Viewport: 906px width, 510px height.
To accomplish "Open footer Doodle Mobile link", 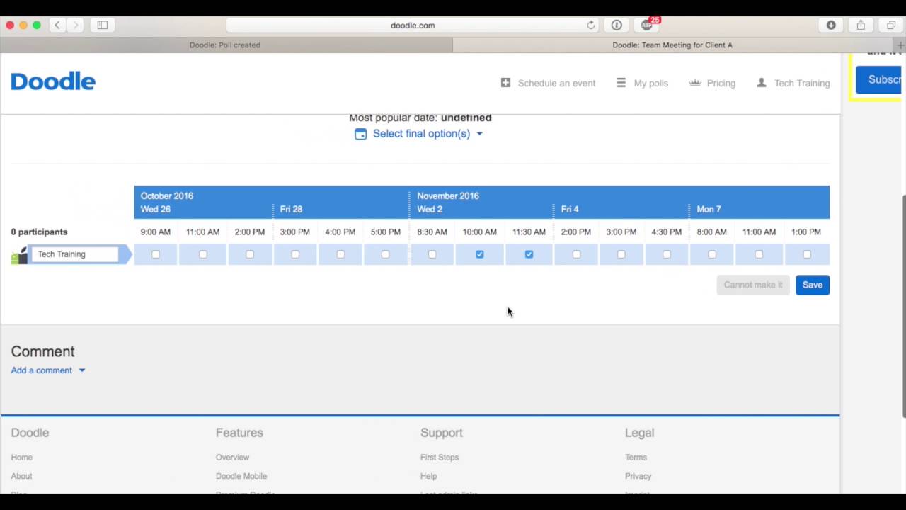I will (241, 476).
